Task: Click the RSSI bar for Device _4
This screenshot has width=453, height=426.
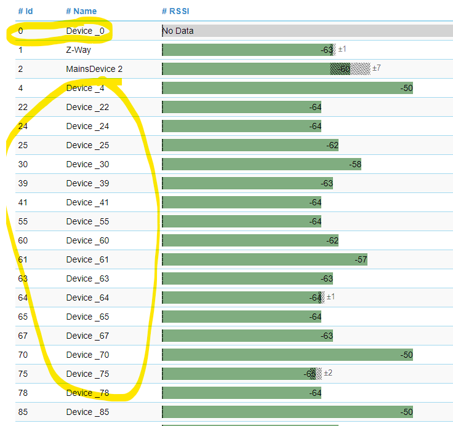Action: [x=287, y=88]
